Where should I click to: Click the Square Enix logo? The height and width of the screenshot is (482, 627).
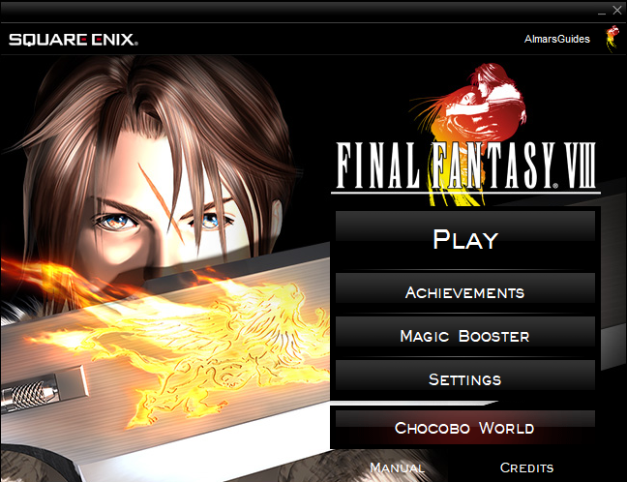point(74,40)
